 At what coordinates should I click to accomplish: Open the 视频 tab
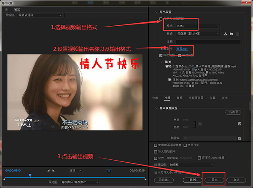point(167,98)
